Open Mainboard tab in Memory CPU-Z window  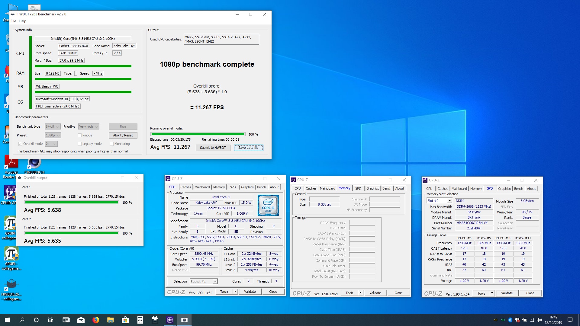coord(327,188)
